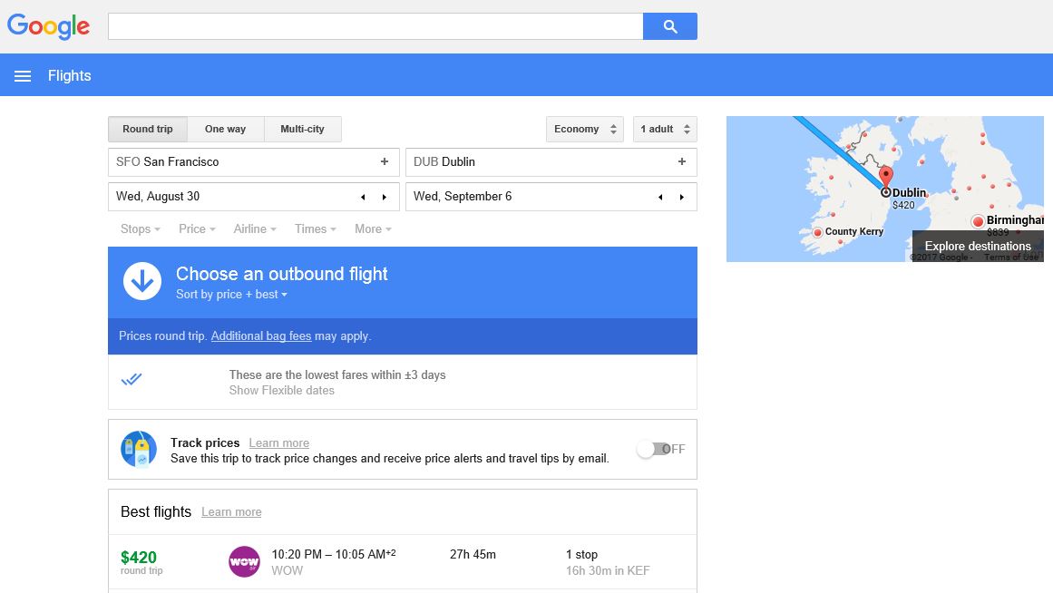This screenshot has height=593, width=1053.
Task: Open the hamburger main menu
Action: pyautogui.click(x=23, y=76)
